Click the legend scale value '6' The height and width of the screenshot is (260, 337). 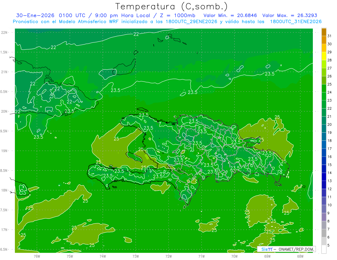tap(329, 237)
